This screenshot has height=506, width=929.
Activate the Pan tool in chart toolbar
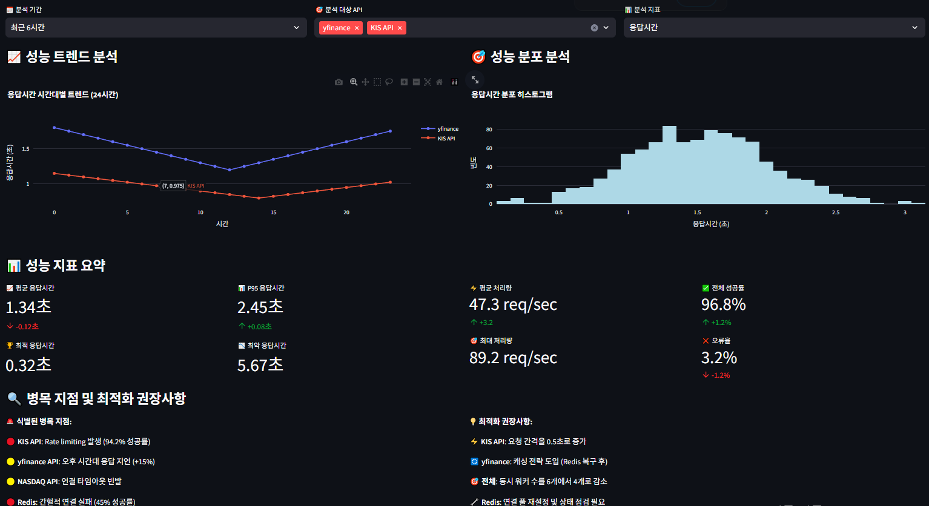[365, 82]
